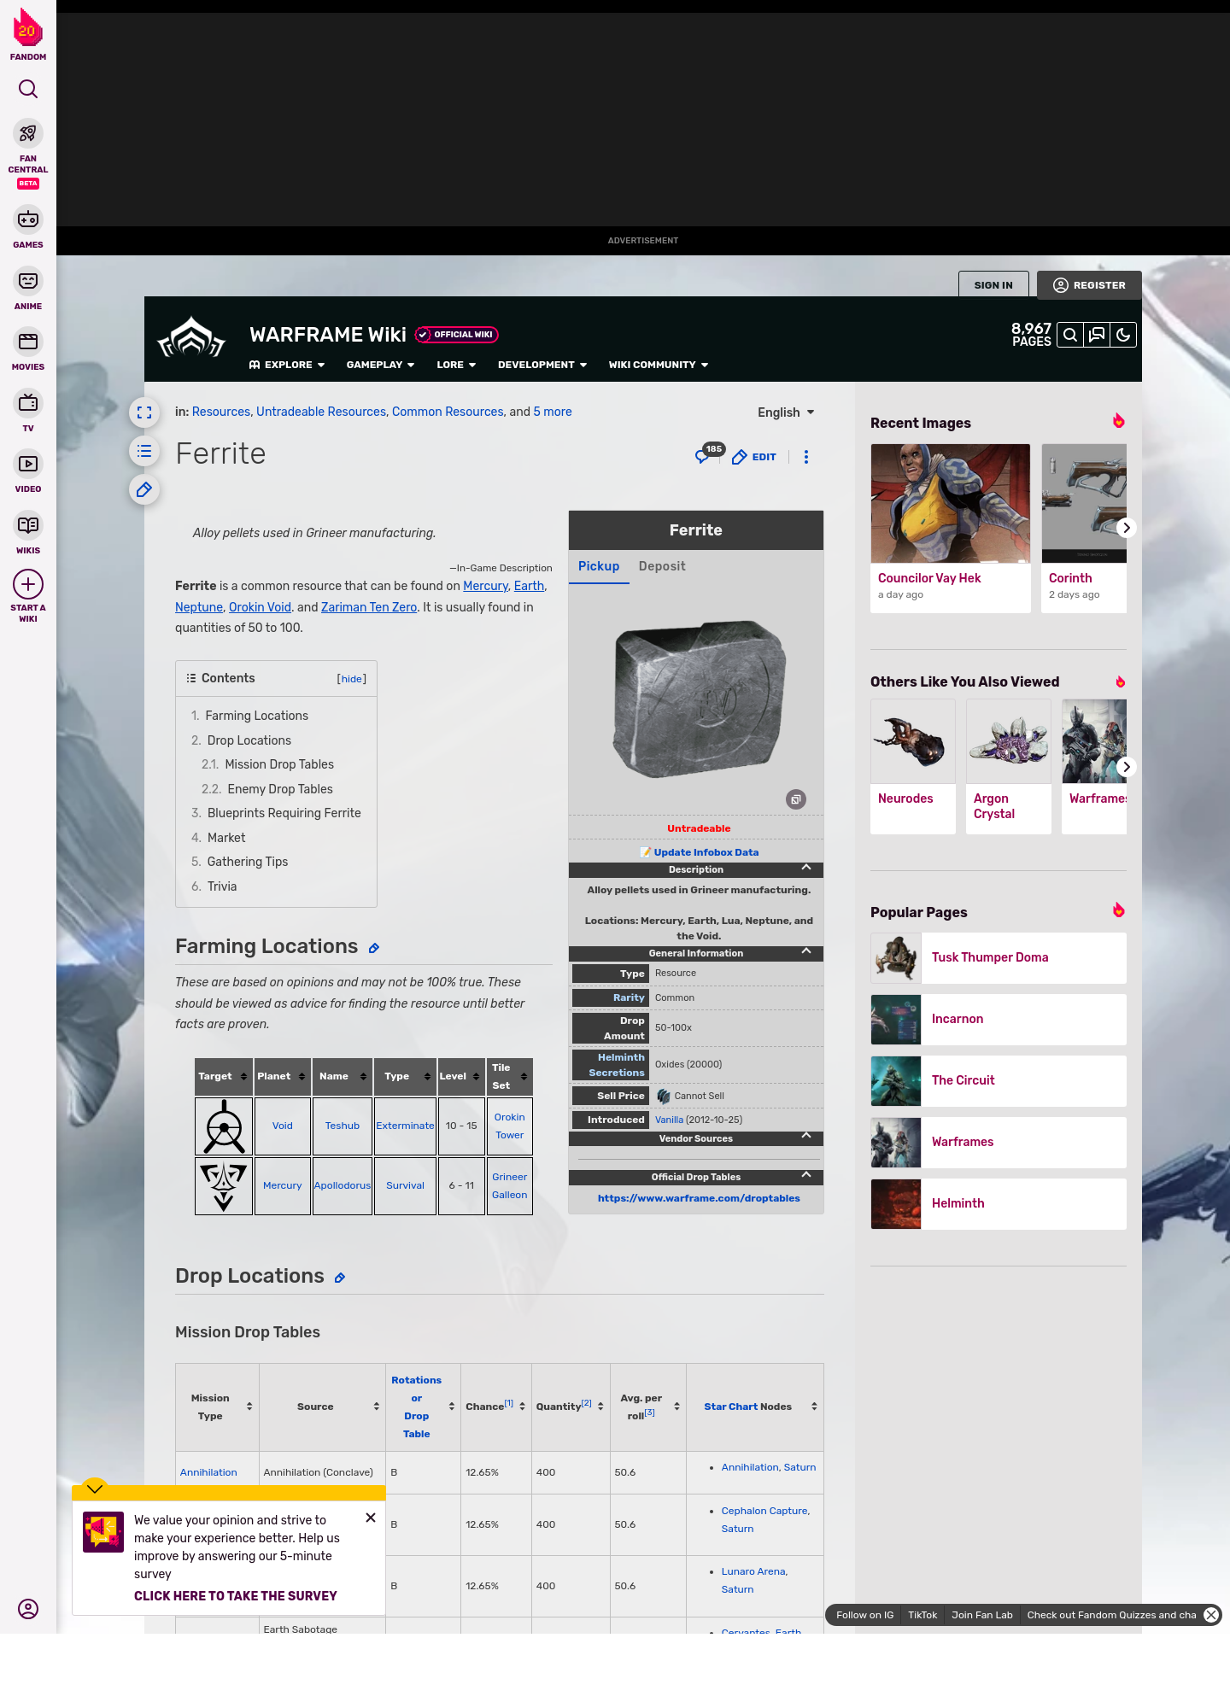Viewport: 1230px width, 1708px height.
Task: Sort table by Planet column
Action: (x=282, y=1076)
